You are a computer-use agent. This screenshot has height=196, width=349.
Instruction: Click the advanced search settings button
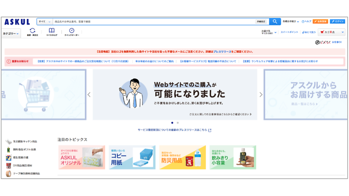tap(261, 21)
